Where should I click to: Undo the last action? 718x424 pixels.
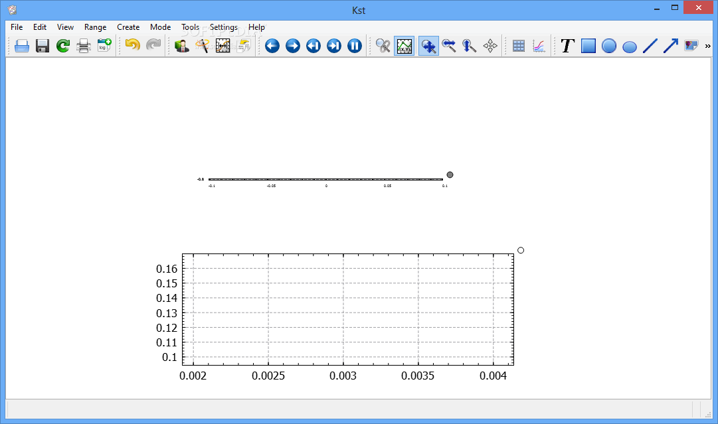(132, 45)
